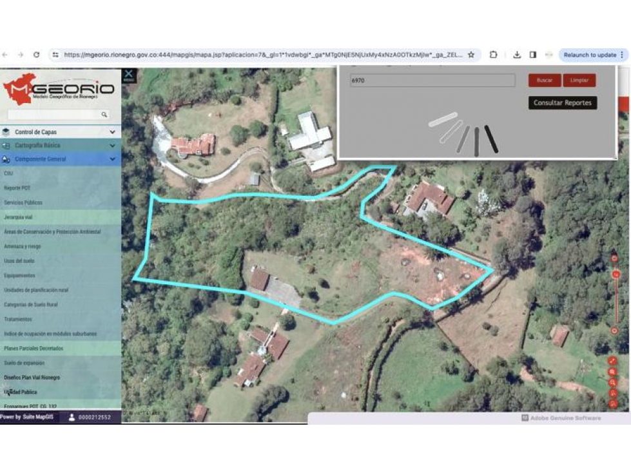Select Unidades de planificación rural

click(x=36, y=290)
